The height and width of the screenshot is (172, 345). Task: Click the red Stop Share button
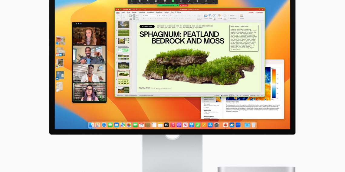tap(184, 5)
